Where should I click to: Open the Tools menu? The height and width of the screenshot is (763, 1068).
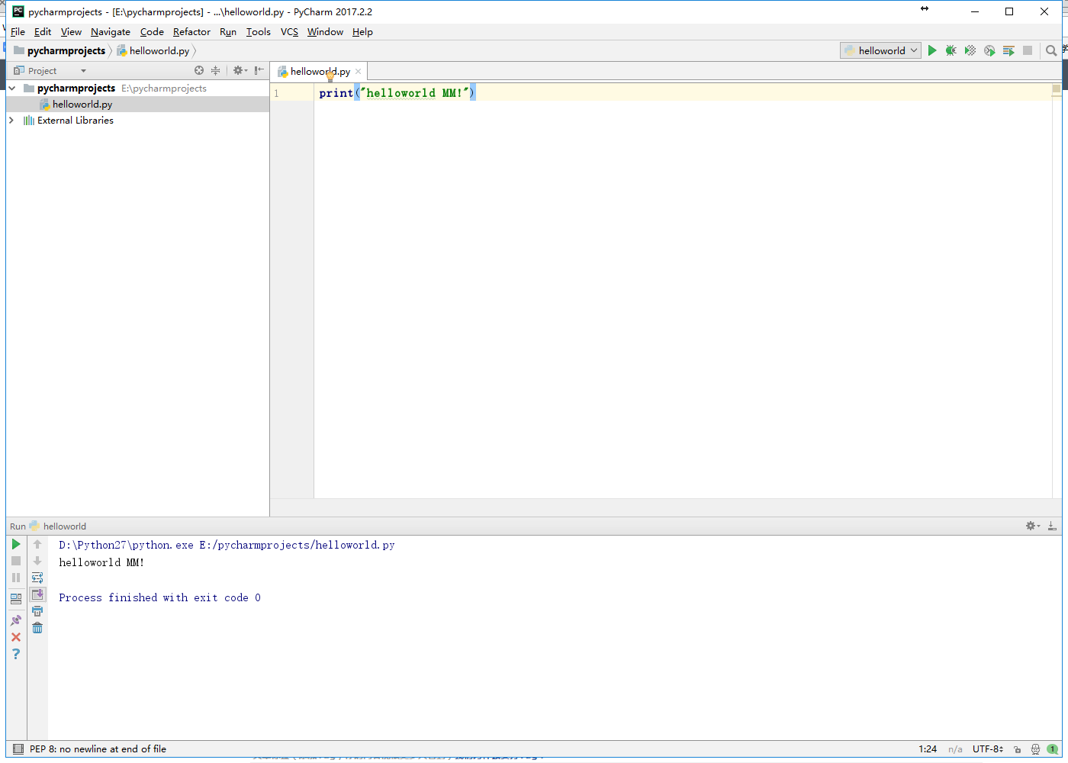click(259, 32)
